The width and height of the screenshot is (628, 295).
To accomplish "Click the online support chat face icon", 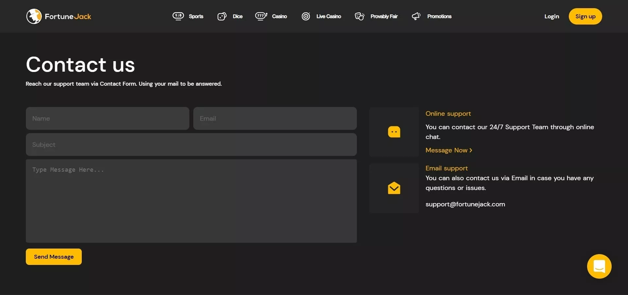I will pos(394,132).
